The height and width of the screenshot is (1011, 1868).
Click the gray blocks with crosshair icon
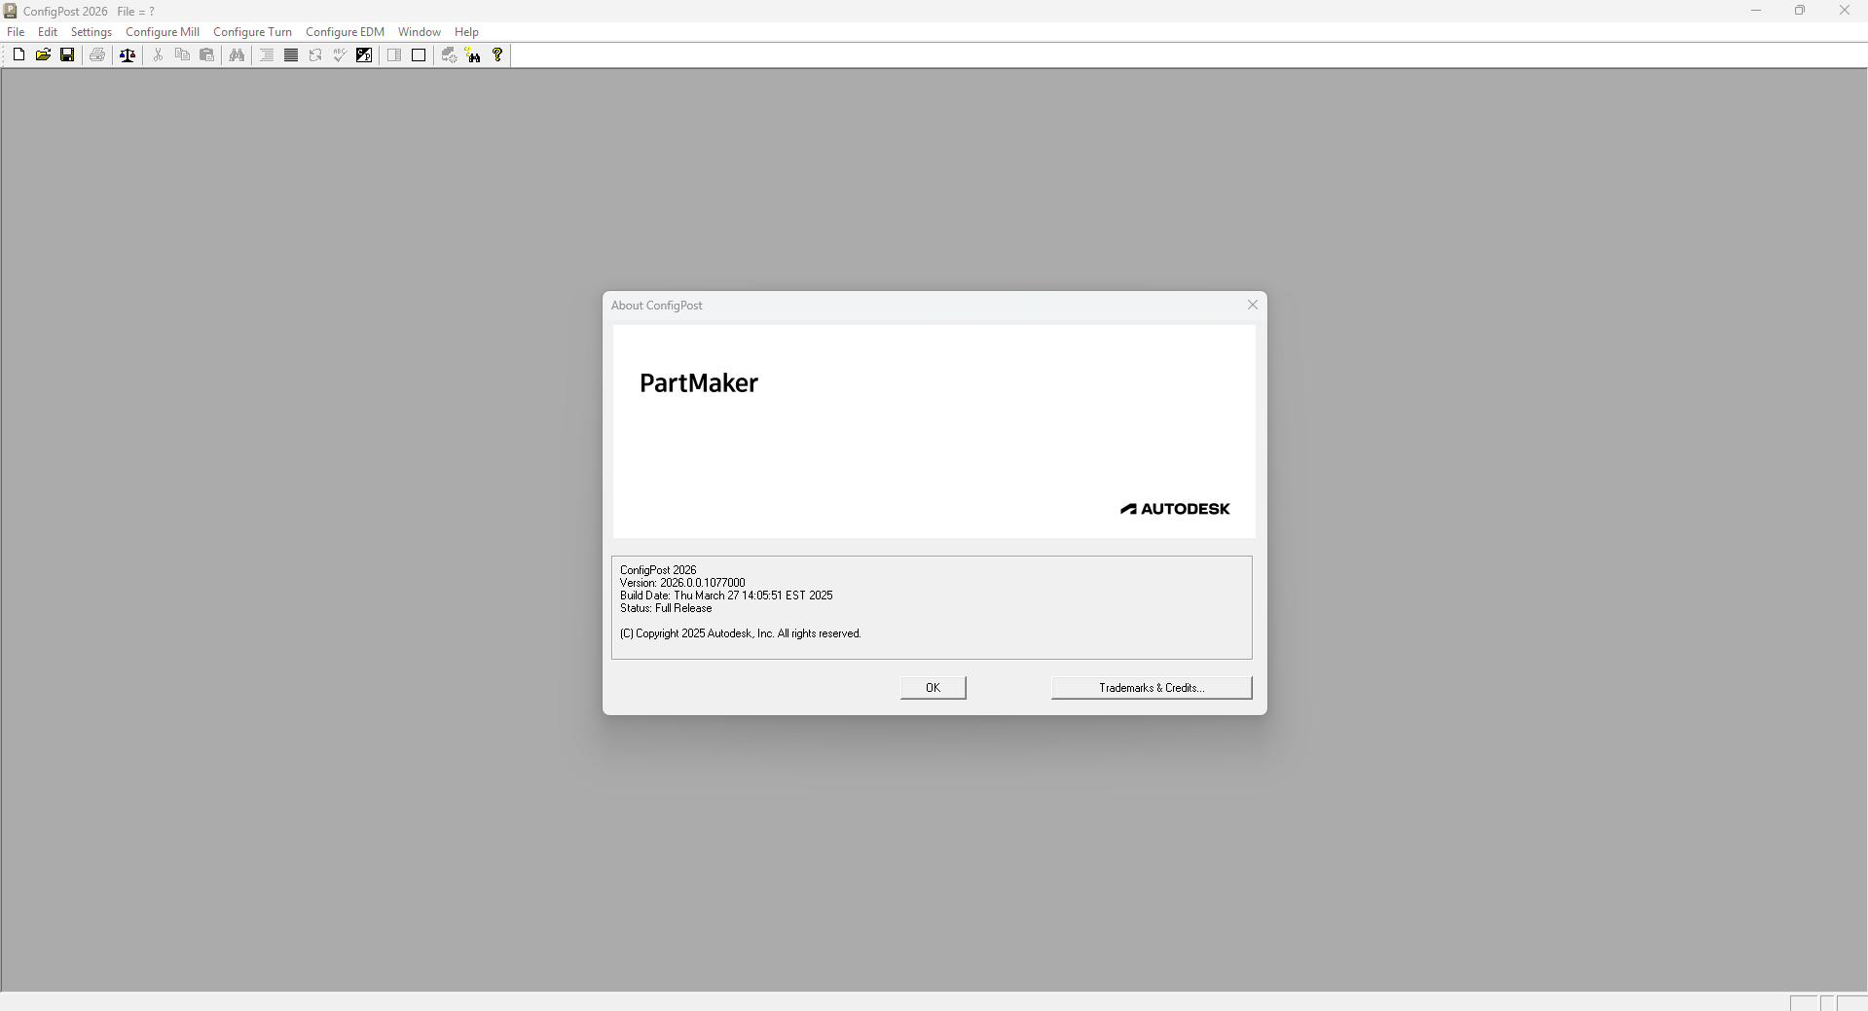pos(449,55)
